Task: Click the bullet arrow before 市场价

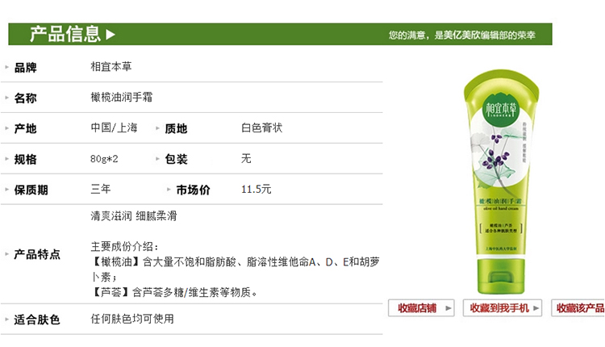Action: pyautogui.click(x=169, y=189)
